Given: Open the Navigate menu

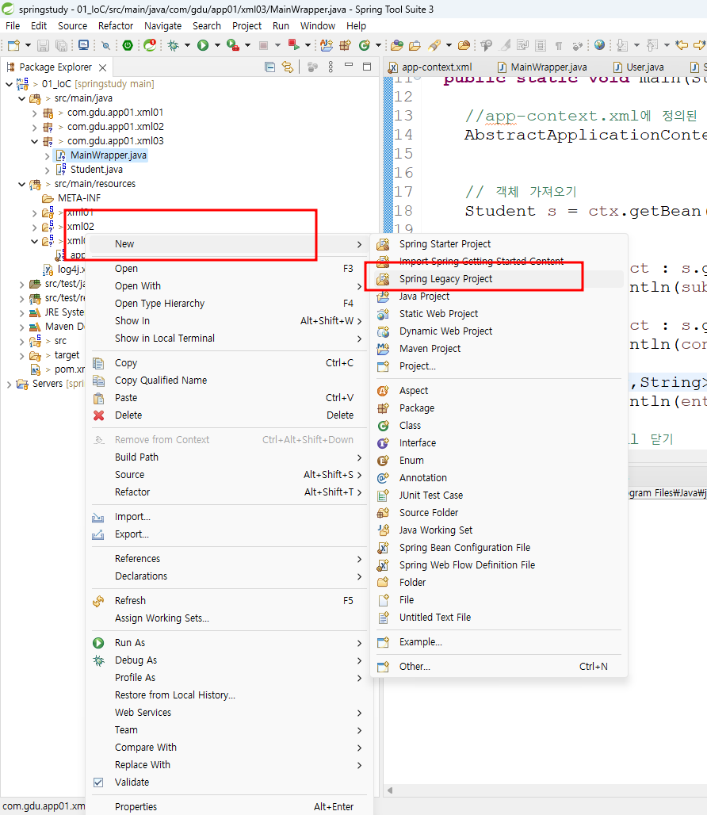Looking at the screenshot, I should point(162,26).
